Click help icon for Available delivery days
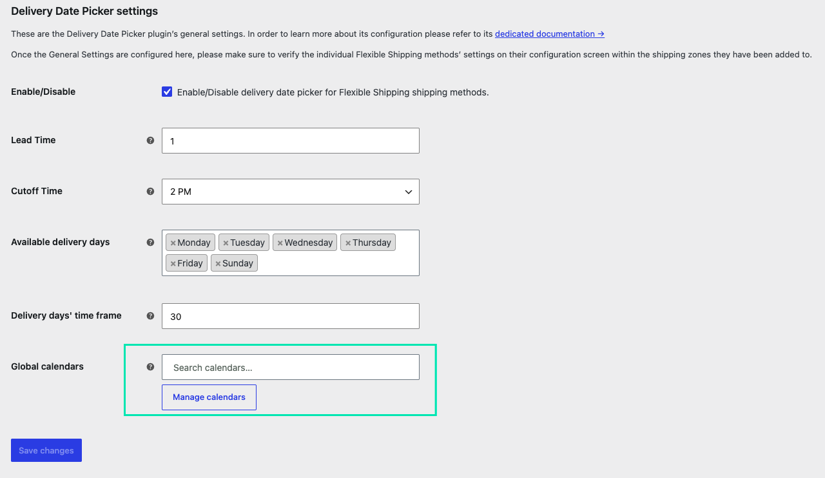The height and width of the screenshot is (478, 825). point(150,243)
